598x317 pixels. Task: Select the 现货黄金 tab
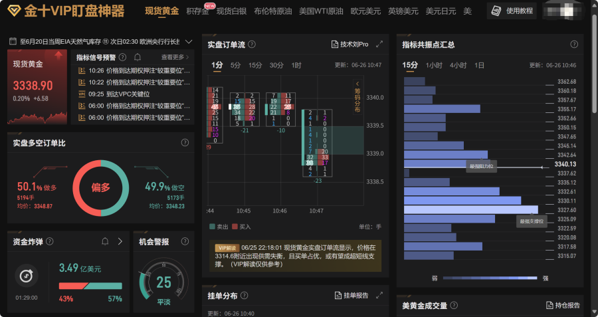[161, 11]
